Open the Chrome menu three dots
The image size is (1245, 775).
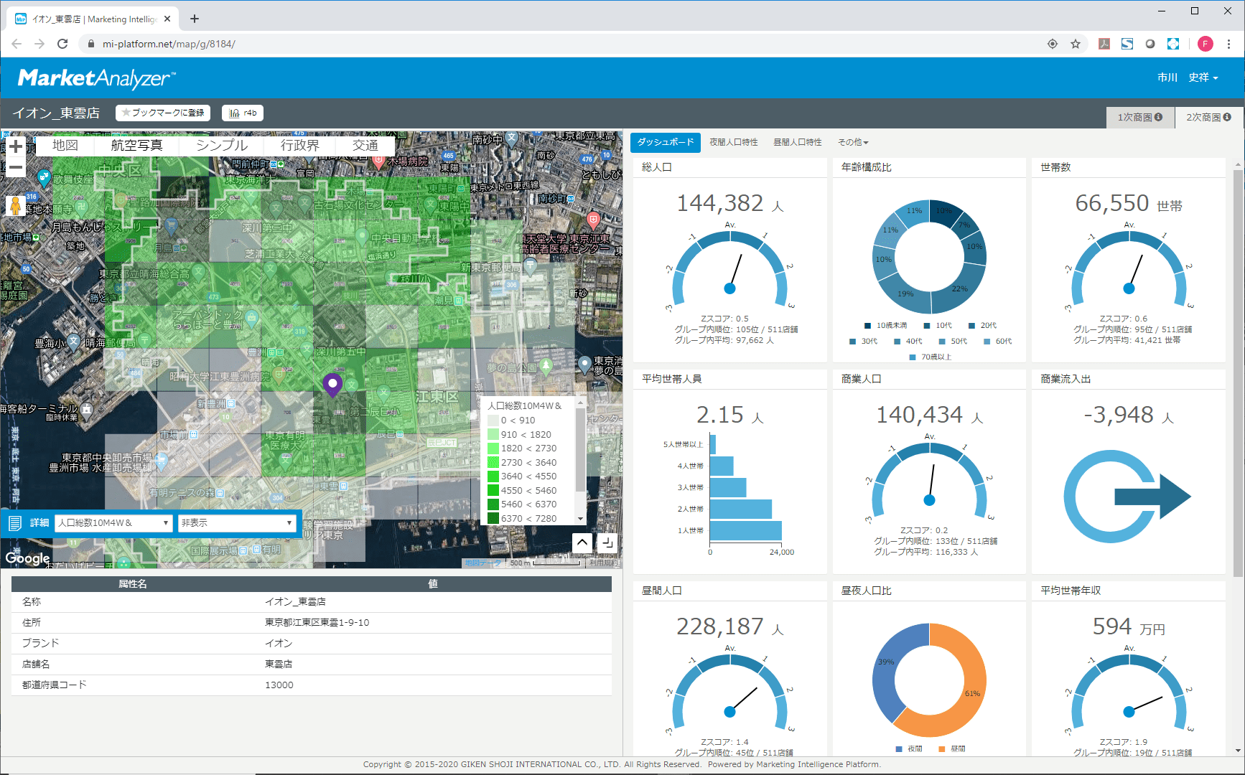[x=1228, y=44]
